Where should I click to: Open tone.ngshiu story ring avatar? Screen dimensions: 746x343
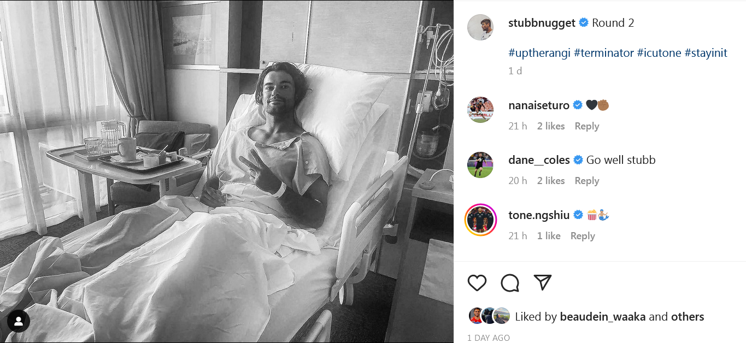click(x=480, y=220)
